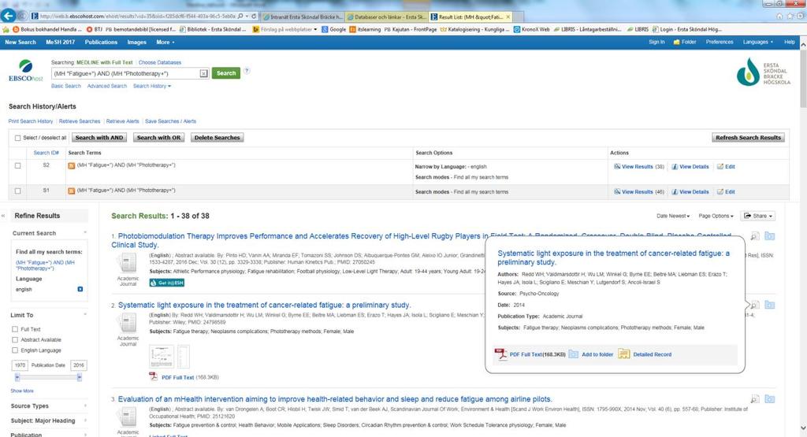Click Get it@ESH button for result 1
The width and height of the screenshot is (807, 437).
[x=167, y=283]
